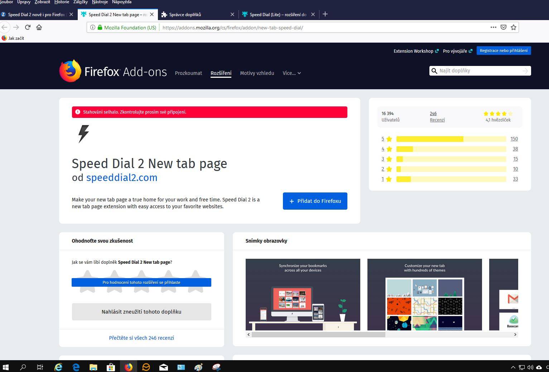The image size is (549, 372).
Task: Open the Pro vývojáře link
Action: pyautogui.click(x=458, y=51)
